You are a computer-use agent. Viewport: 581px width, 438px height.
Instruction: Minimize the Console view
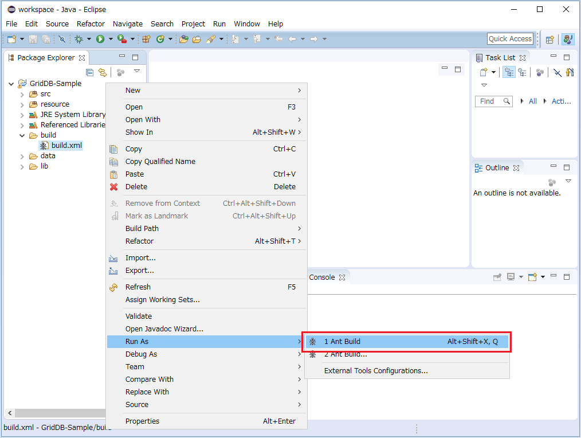(x=553, y=276)
